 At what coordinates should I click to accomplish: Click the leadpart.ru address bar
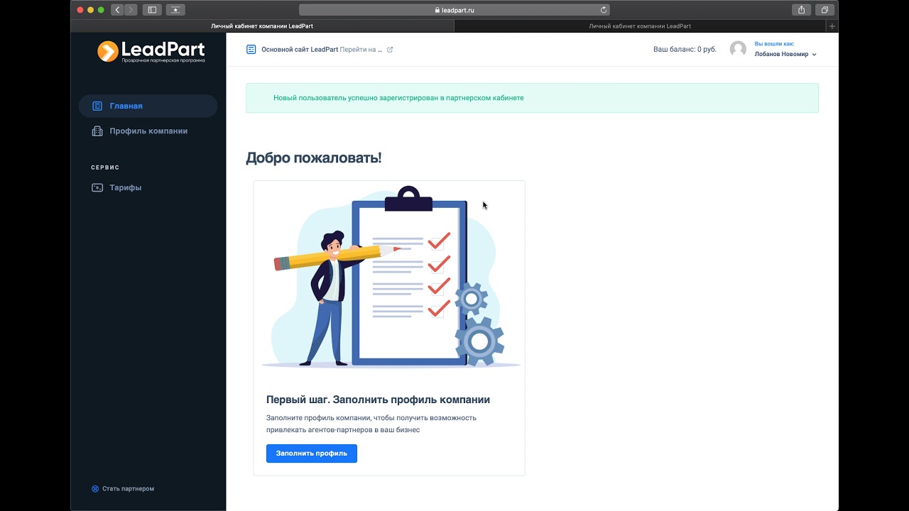[x=454, y=10]
